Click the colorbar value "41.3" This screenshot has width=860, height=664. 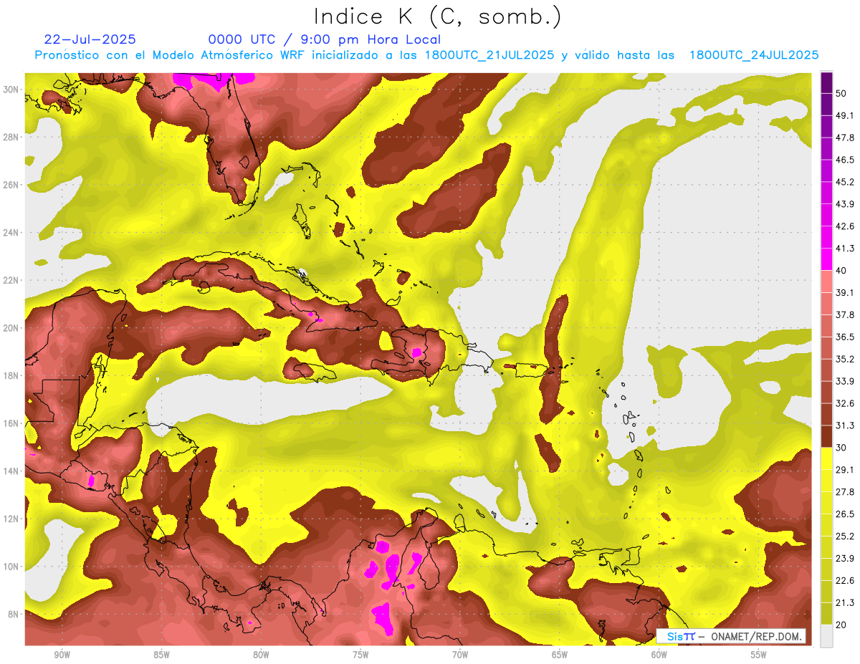point(845,249)
